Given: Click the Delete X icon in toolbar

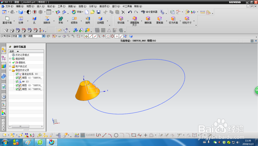Looking at the screenshot, I should click(123, 12).
